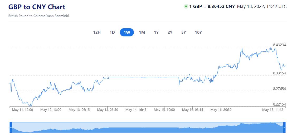Select the 12H time range tab

pyautogui.click(x=97, y=32)
